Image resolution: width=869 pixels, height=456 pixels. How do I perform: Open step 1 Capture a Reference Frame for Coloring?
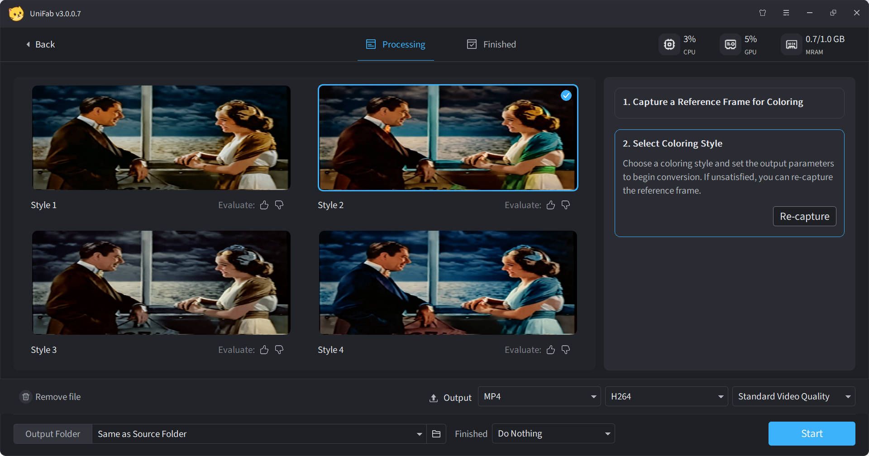729,103
